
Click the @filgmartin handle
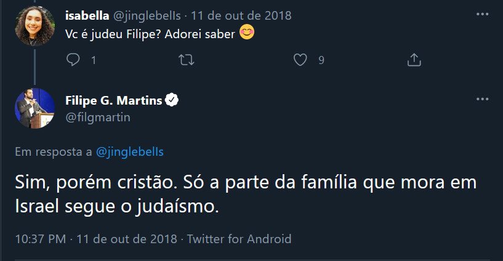[x=97, y=116]
